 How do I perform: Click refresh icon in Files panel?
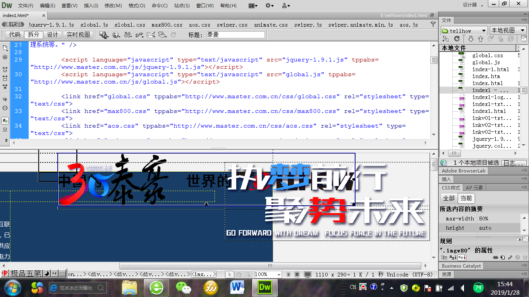(x=457, y=39)
